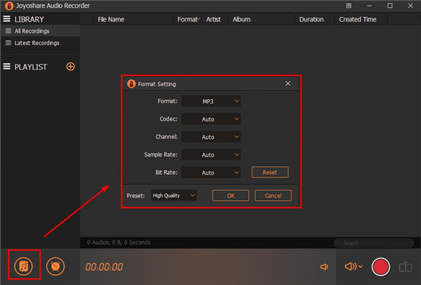Click Joyoshare app logo in title bar
This screenshot has width=421, height=285.
click(x=9, y=6)
